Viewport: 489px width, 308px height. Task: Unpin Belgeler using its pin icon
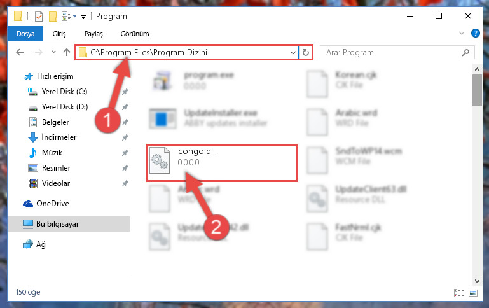click(125, 122)
